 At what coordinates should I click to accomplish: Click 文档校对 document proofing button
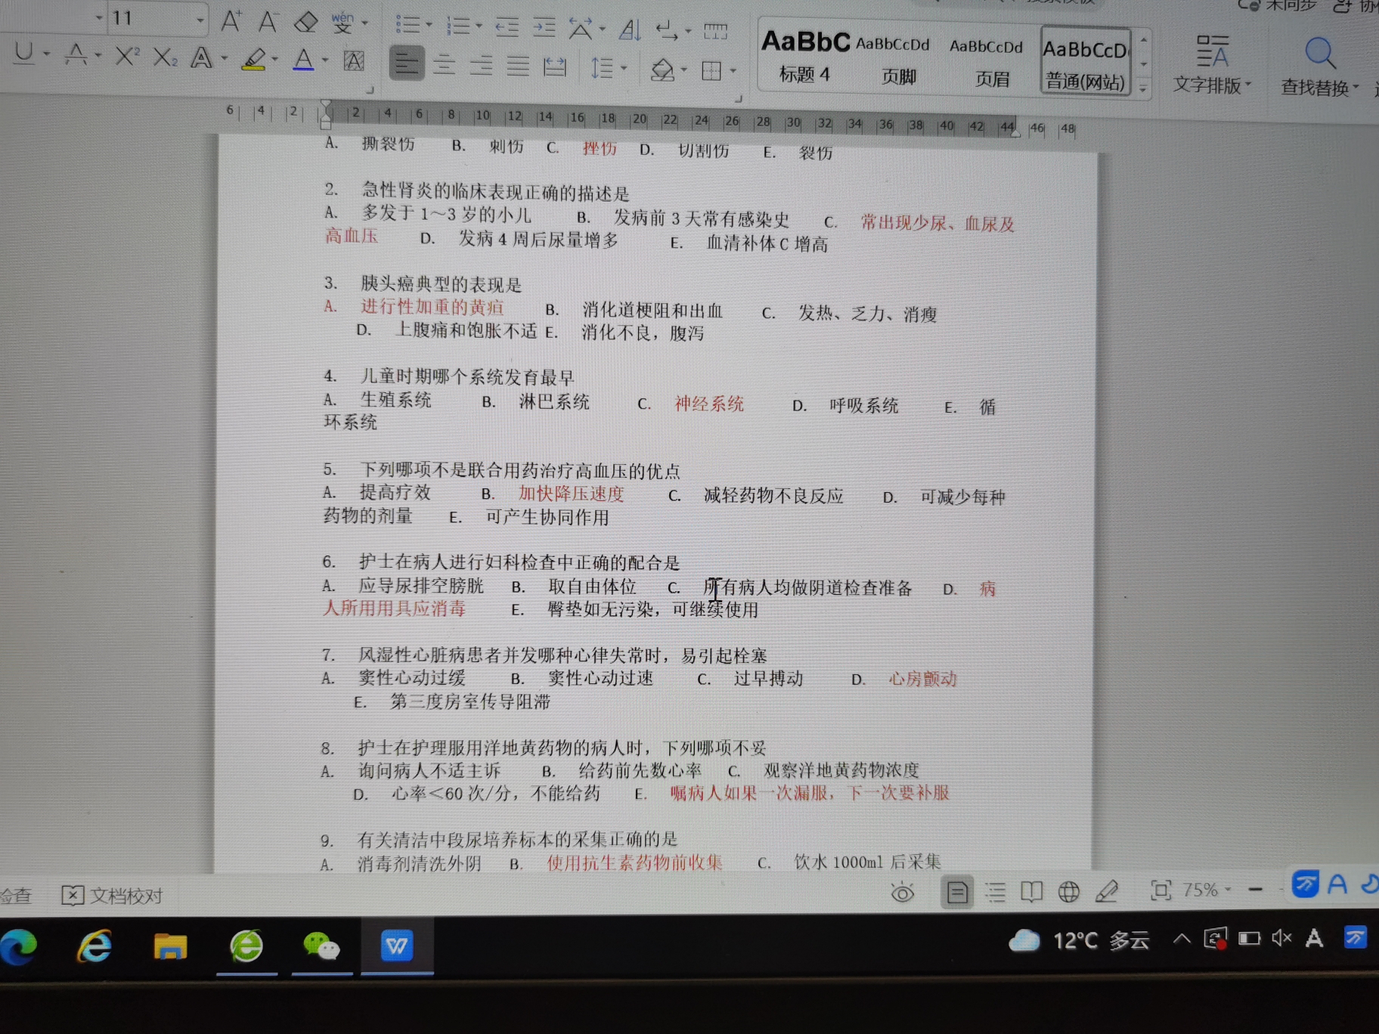coord(112,896)
